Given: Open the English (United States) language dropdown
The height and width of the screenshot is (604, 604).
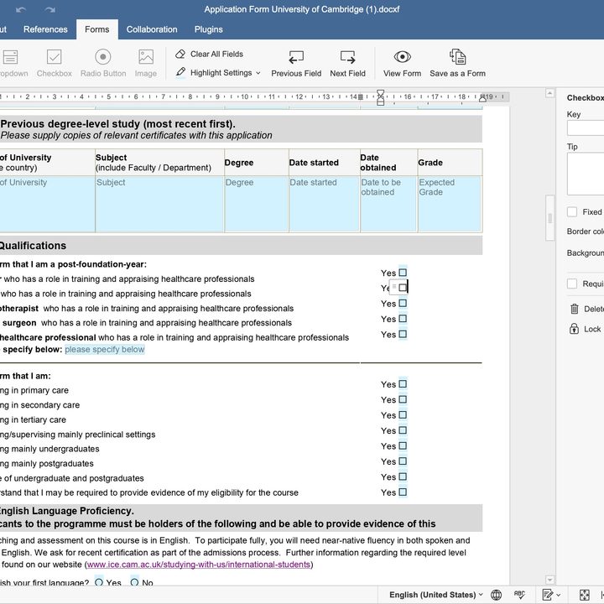Looking at the screenshot, I should coord(435,595).
